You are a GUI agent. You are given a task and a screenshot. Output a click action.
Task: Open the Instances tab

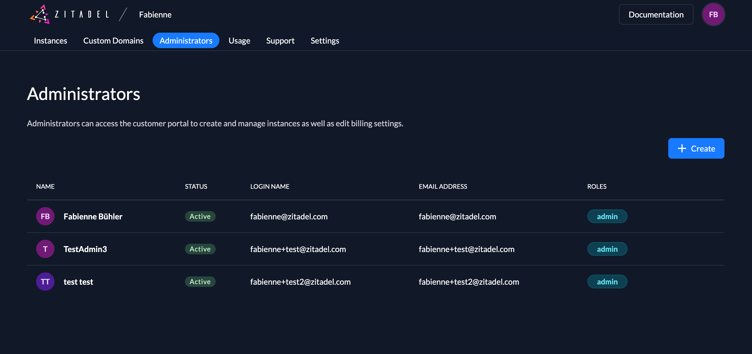click(50, 40)
